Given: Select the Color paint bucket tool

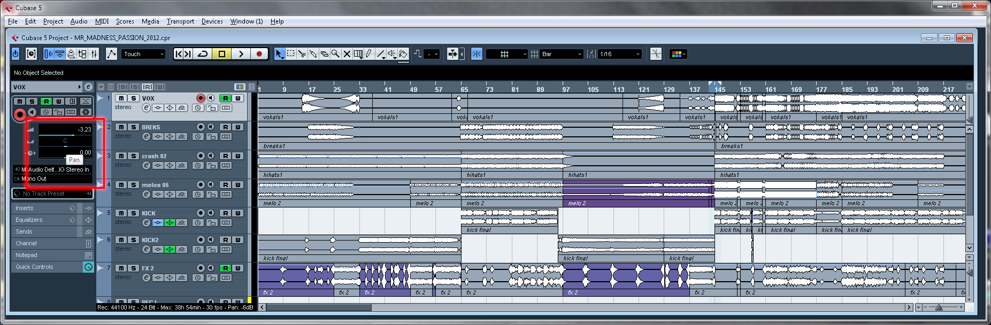Looking at the screenshot, I should tap(403, 54).
